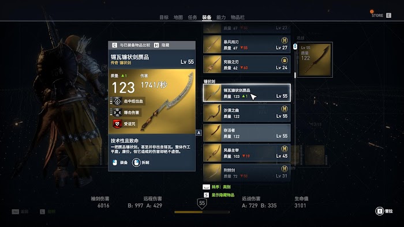Click the red cursed attribute icon
The image size is (404, 227).
[x=117, y=124]
